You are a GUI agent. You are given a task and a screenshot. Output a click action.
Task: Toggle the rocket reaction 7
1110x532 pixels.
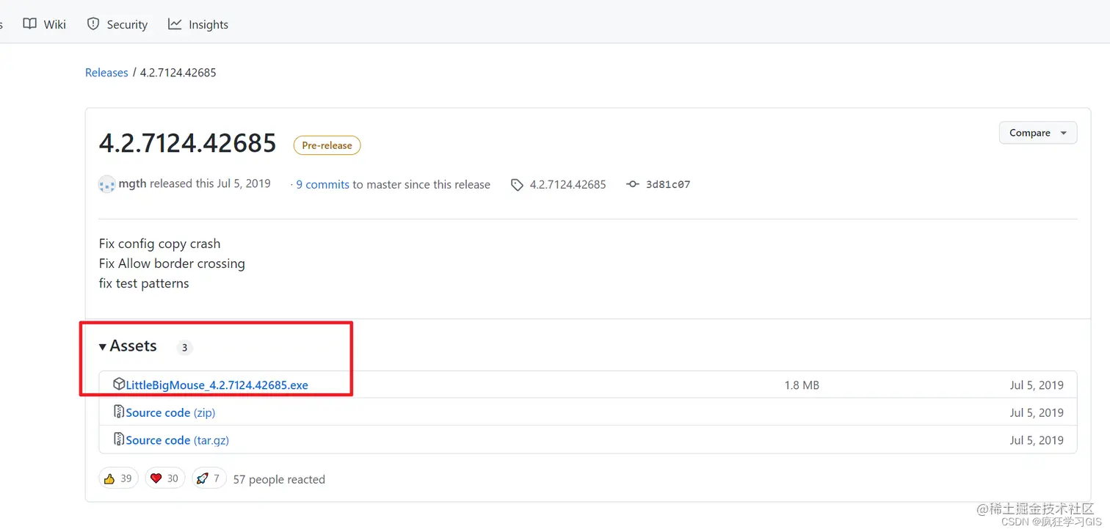tap(208, 478)
